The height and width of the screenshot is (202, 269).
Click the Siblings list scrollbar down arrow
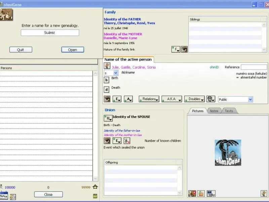click(x=264, y=49)
